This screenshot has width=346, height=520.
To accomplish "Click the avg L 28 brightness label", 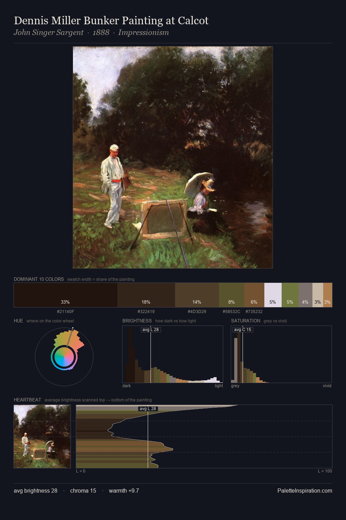I will [151, 329].
